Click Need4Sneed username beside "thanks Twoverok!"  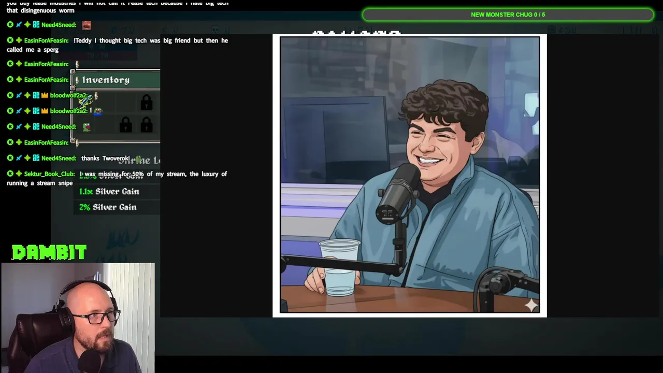click(x=59, y=159)
